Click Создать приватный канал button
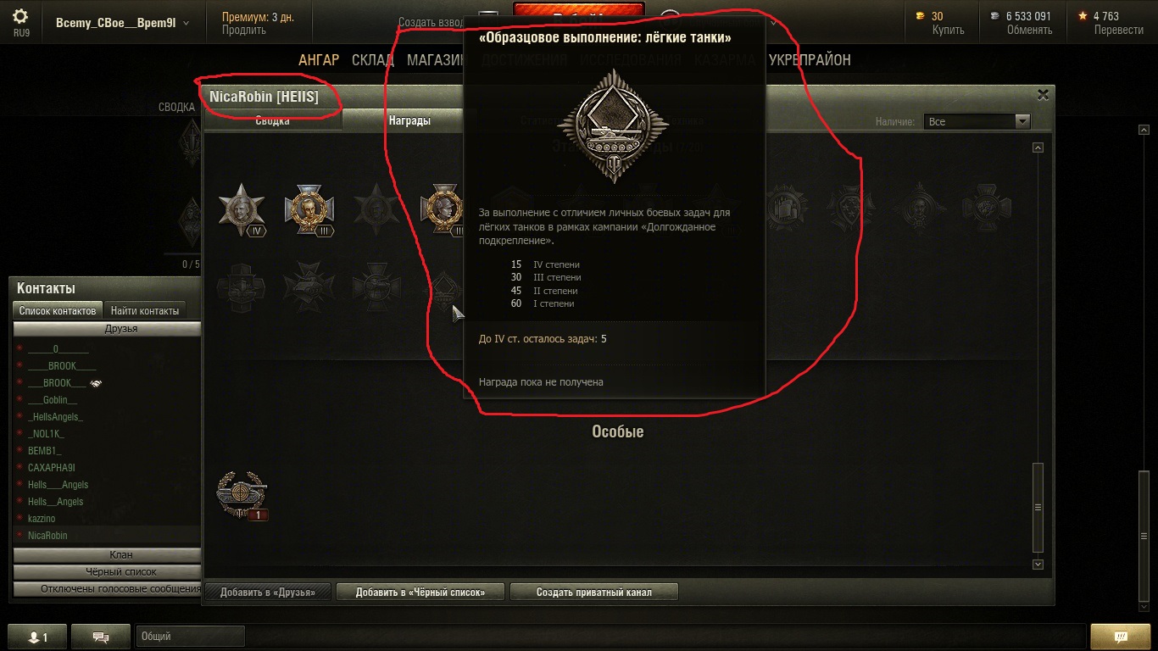Image resolution: width=1158 pixels, height=651 pixels. pyautogui.click(x=594, y=592)
